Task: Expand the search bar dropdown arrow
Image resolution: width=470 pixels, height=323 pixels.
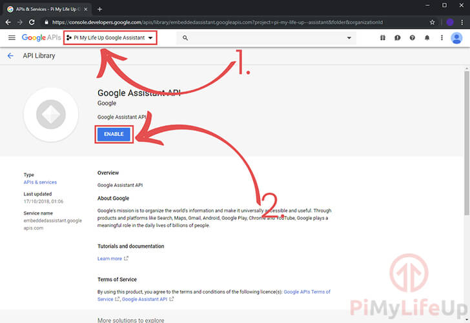Action: (349, 38)
